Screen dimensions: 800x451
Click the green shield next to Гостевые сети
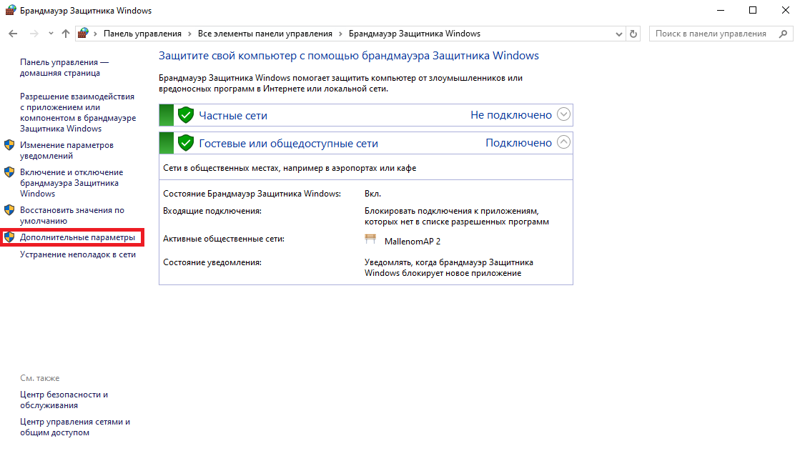[x=186, y=143]
